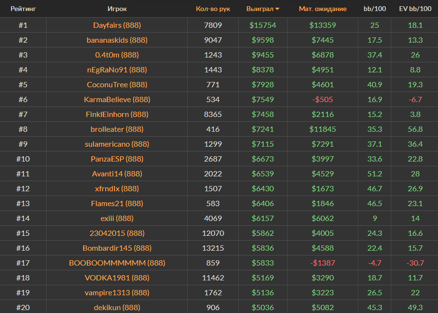Sort table by Кол-во рук column
The width and height of the screenshot is (438, 313).
[213, 9]
